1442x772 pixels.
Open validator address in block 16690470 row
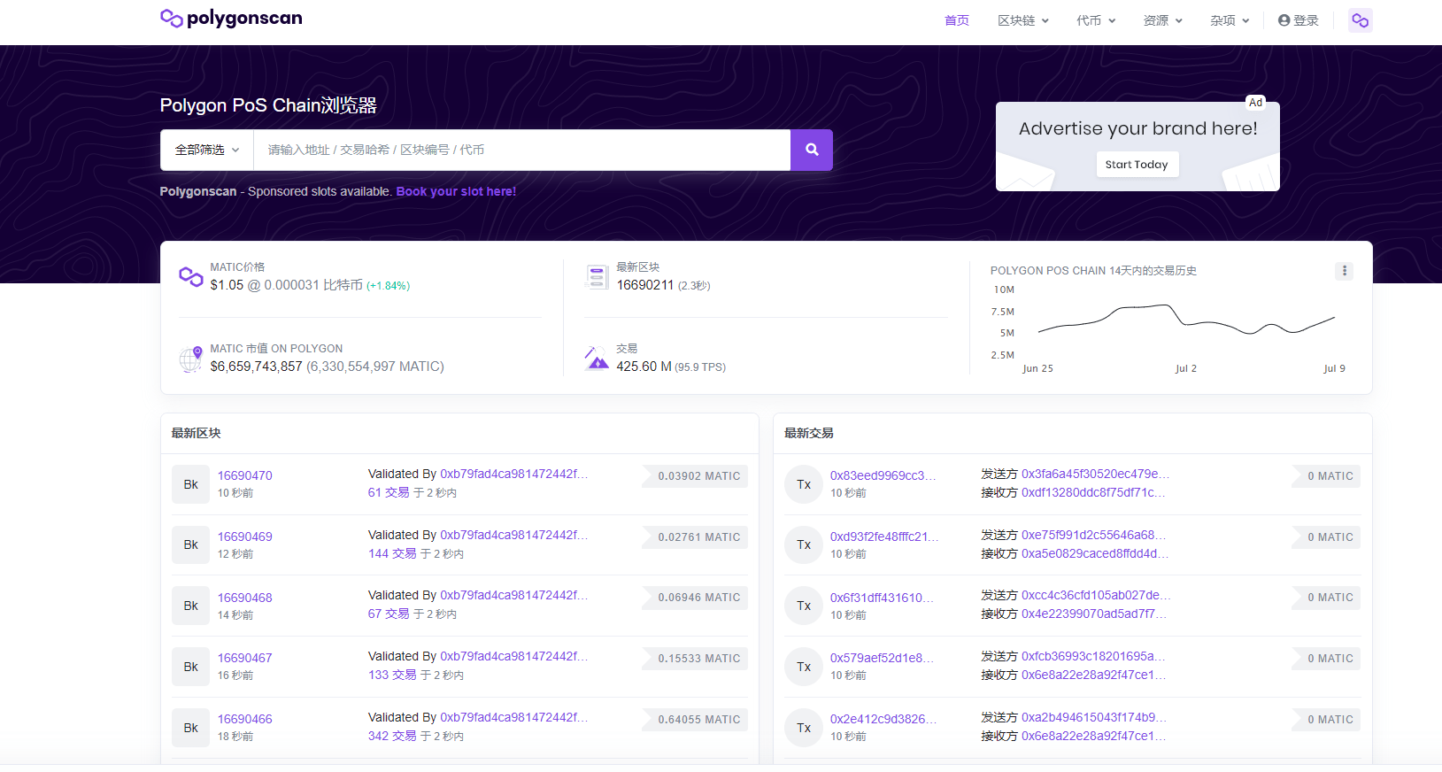(x=514, y=474)
